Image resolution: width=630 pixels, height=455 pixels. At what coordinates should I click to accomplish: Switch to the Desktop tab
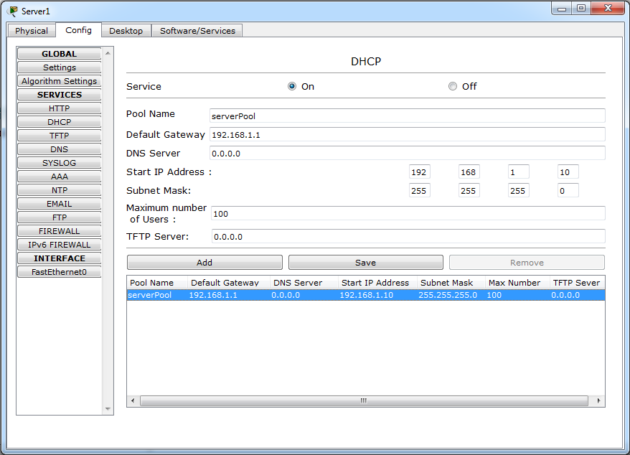click(126, 30)
